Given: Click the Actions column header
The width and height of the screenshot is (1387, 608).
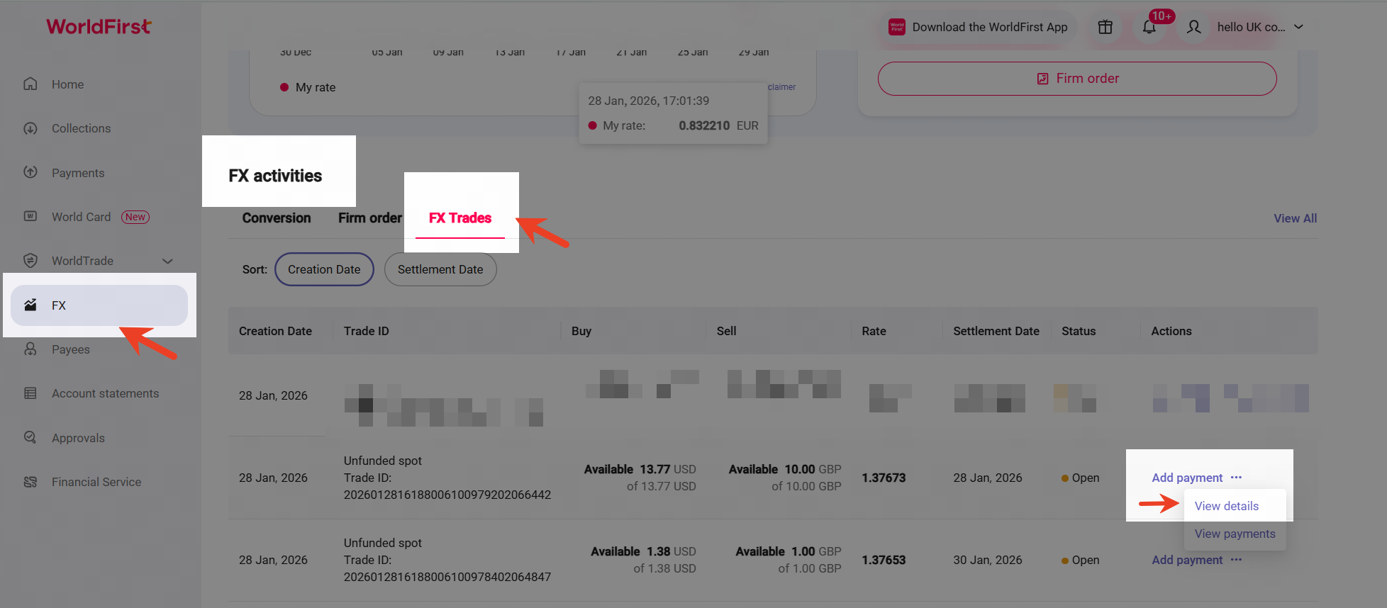Looking at the screenshot, I should click(x=1171, y=331).
